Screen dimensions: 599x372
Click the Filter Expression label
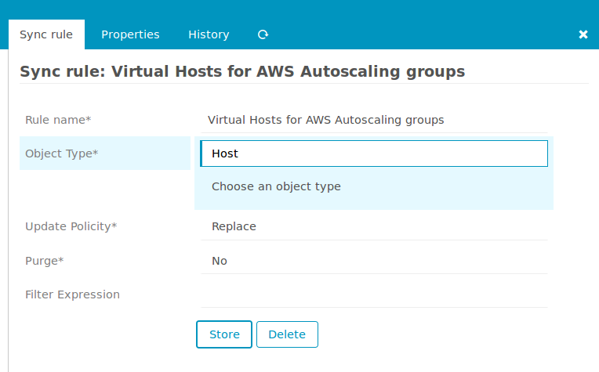pos(73,294)
